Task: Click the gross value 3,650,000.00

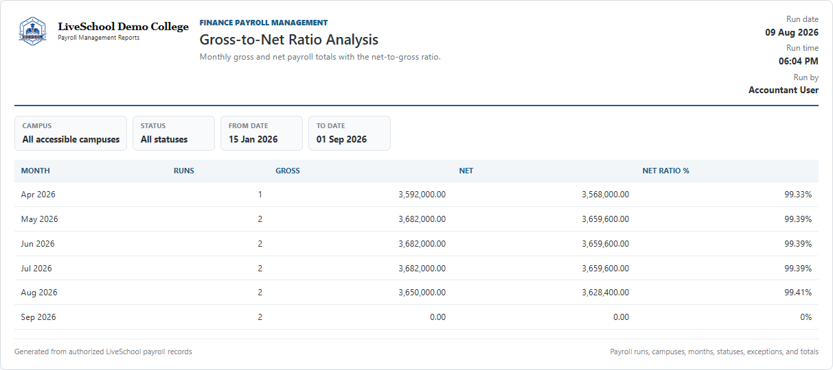Action: pos(422,293)
